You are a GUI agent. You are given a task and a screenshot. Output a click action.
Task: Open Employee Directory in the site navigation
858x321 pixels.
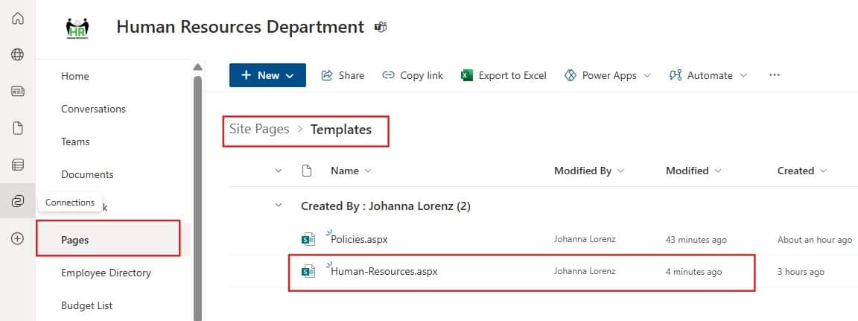tap(107, 273)
